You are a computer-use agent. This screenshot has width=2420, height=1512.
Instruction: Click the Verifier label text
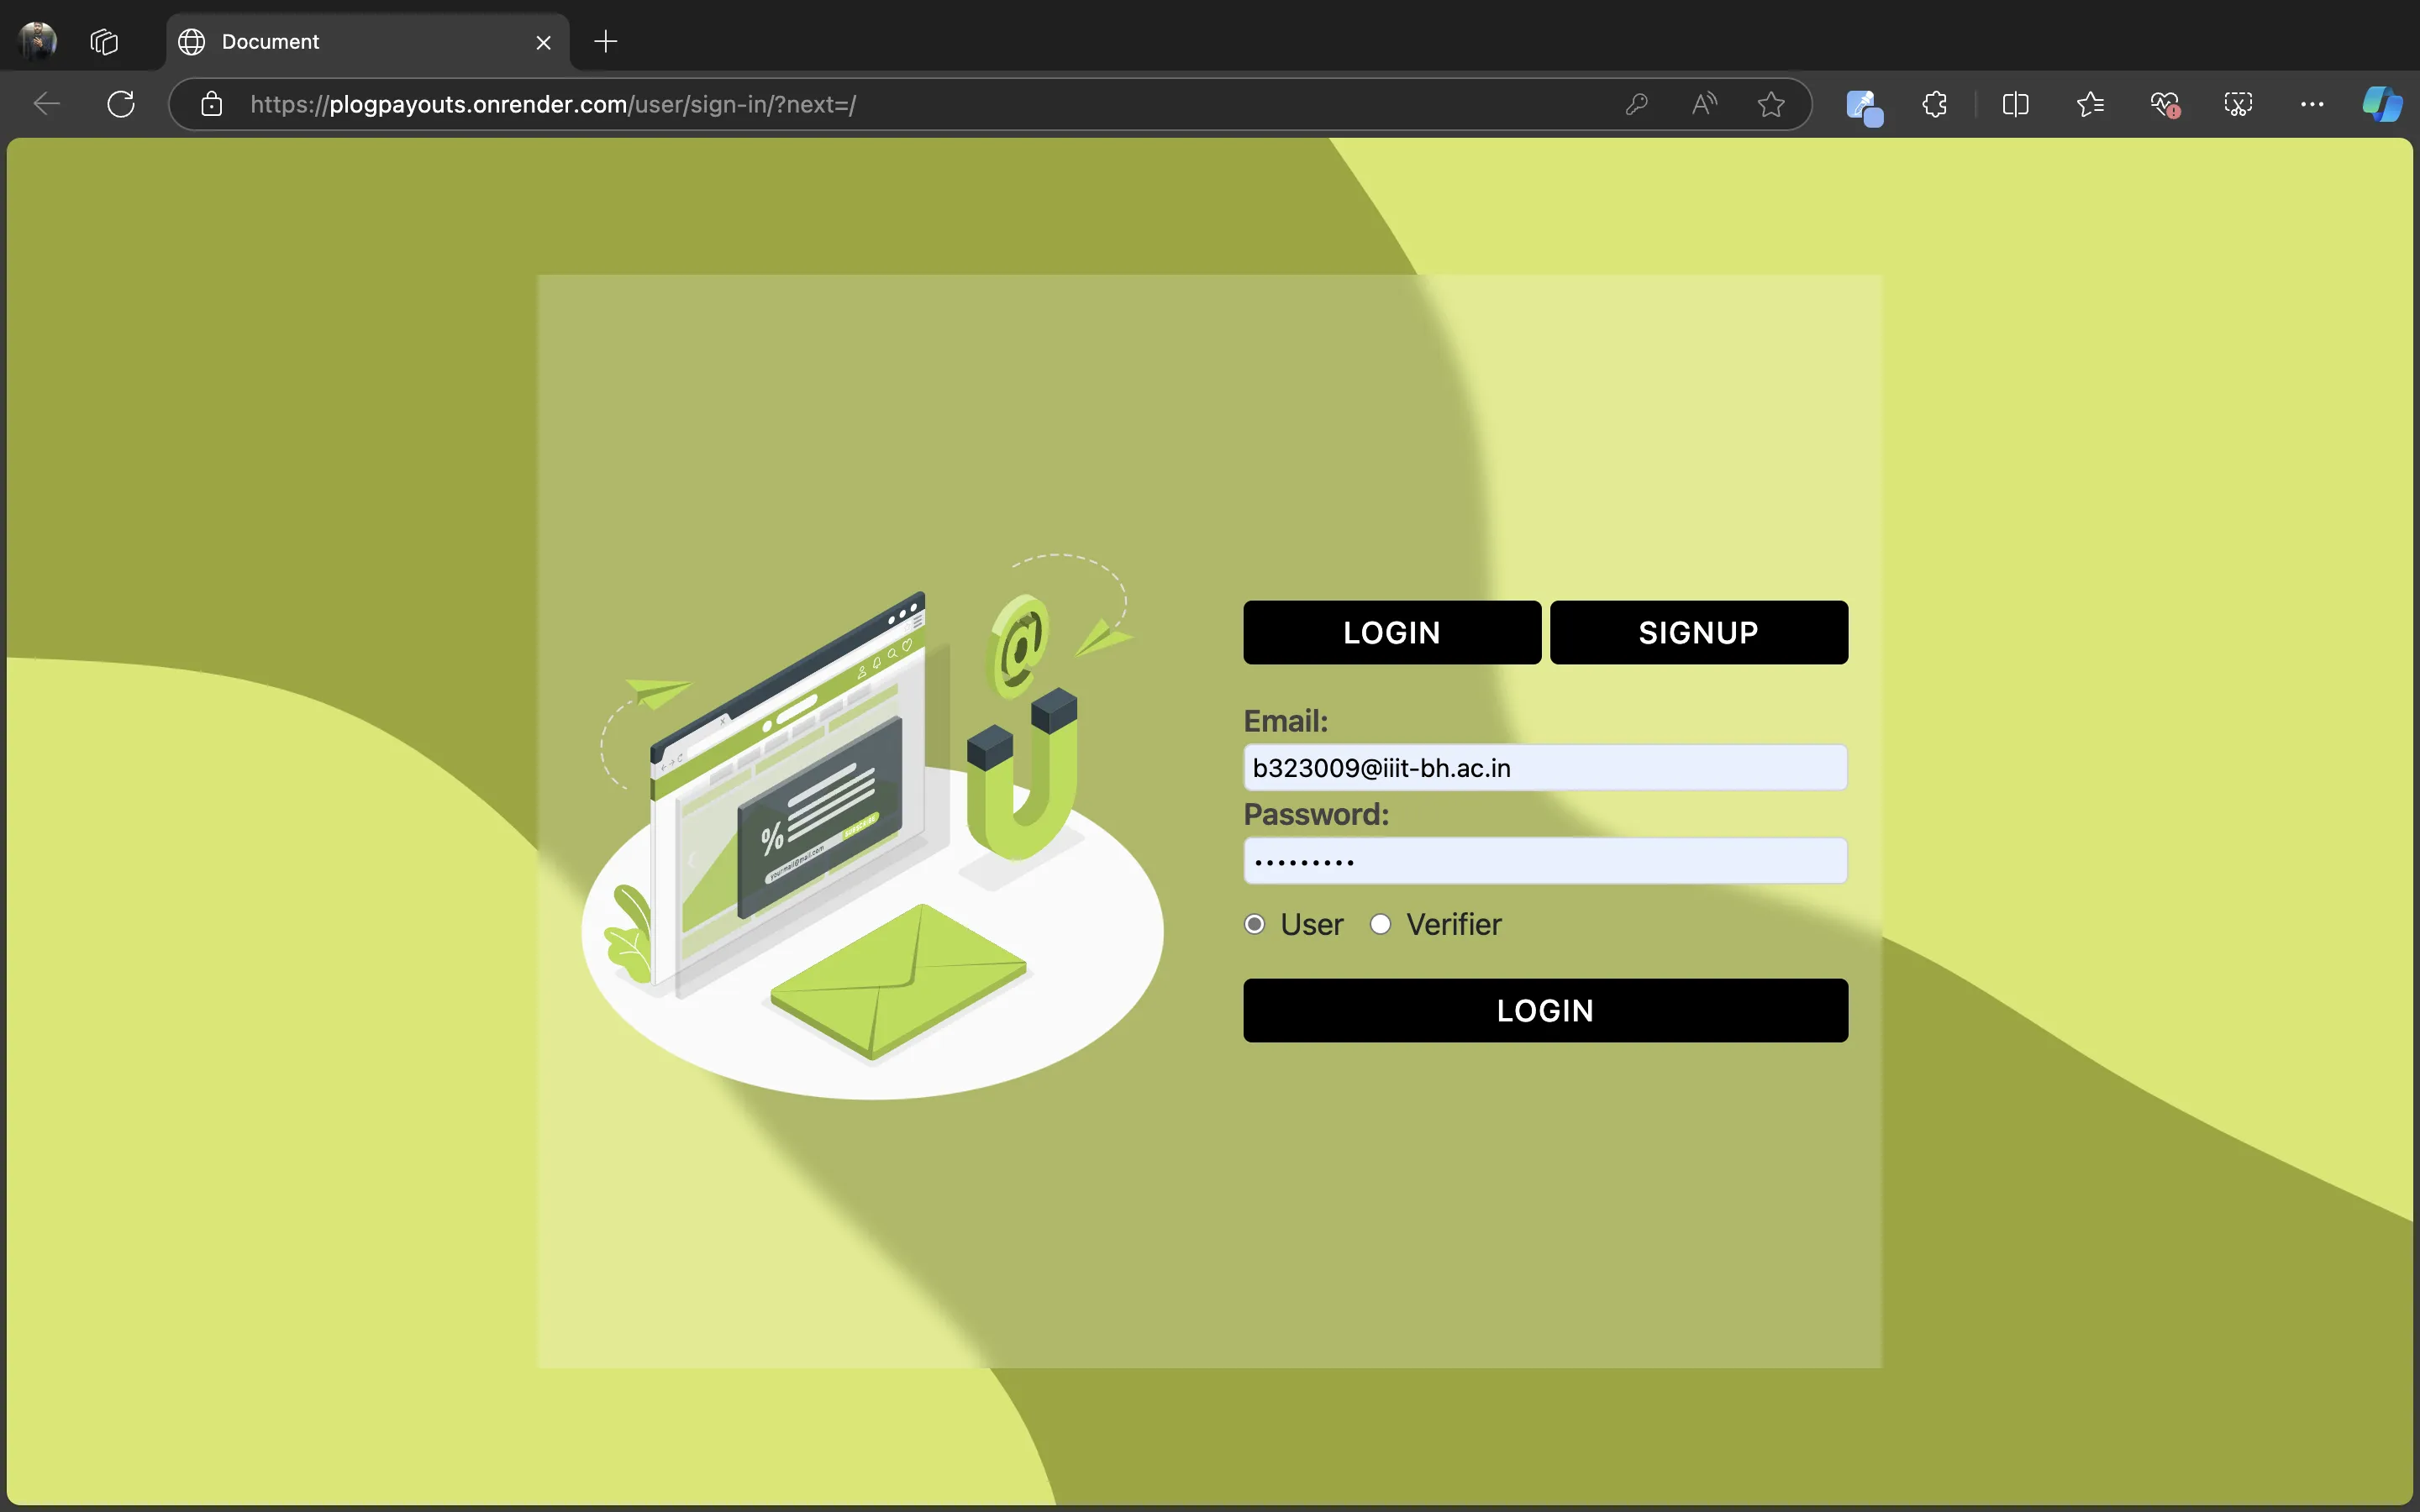(x=1453, y=924)
